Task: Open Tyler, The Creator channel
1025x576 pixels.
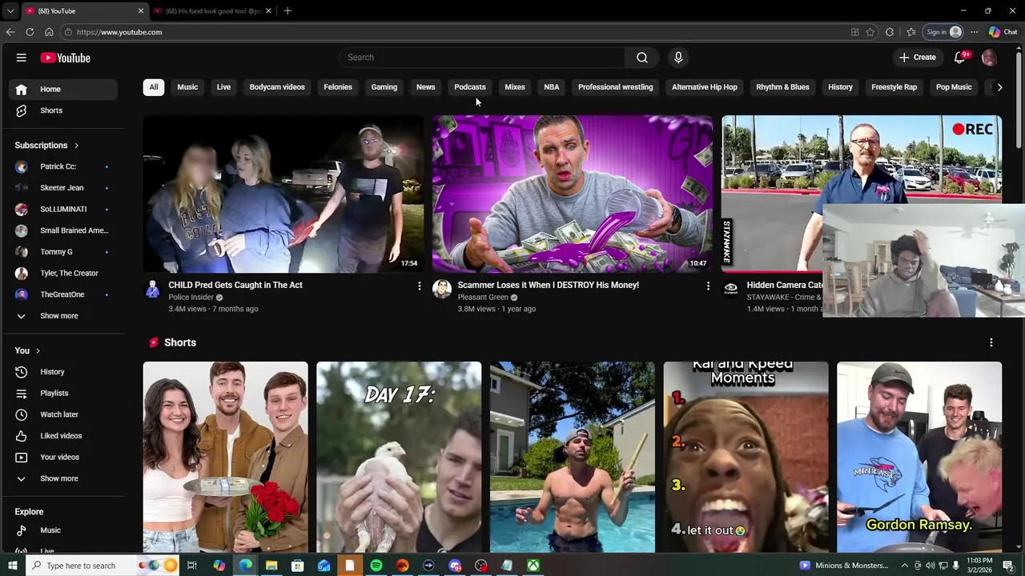Action: 63,274
